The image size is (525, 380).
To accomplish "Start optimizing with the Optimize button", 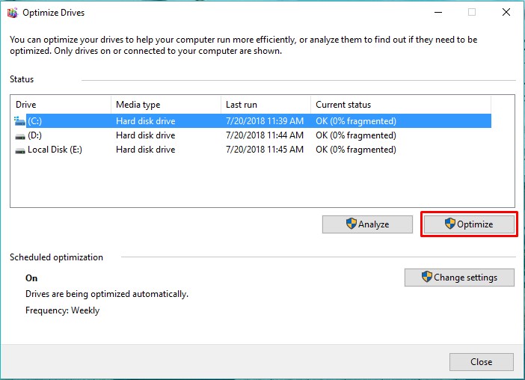I will [x=469, y=224].
